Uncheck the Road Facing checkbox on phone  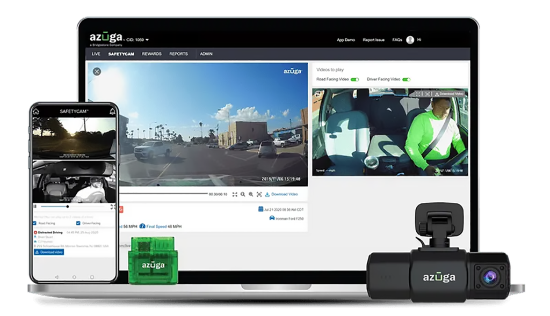tap(34, 223)
